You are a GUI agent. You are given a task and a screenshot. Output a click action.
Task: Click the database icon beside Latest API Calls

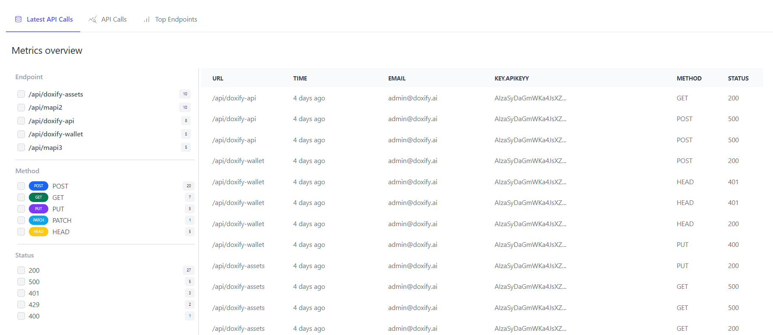(x=18, y=19)
